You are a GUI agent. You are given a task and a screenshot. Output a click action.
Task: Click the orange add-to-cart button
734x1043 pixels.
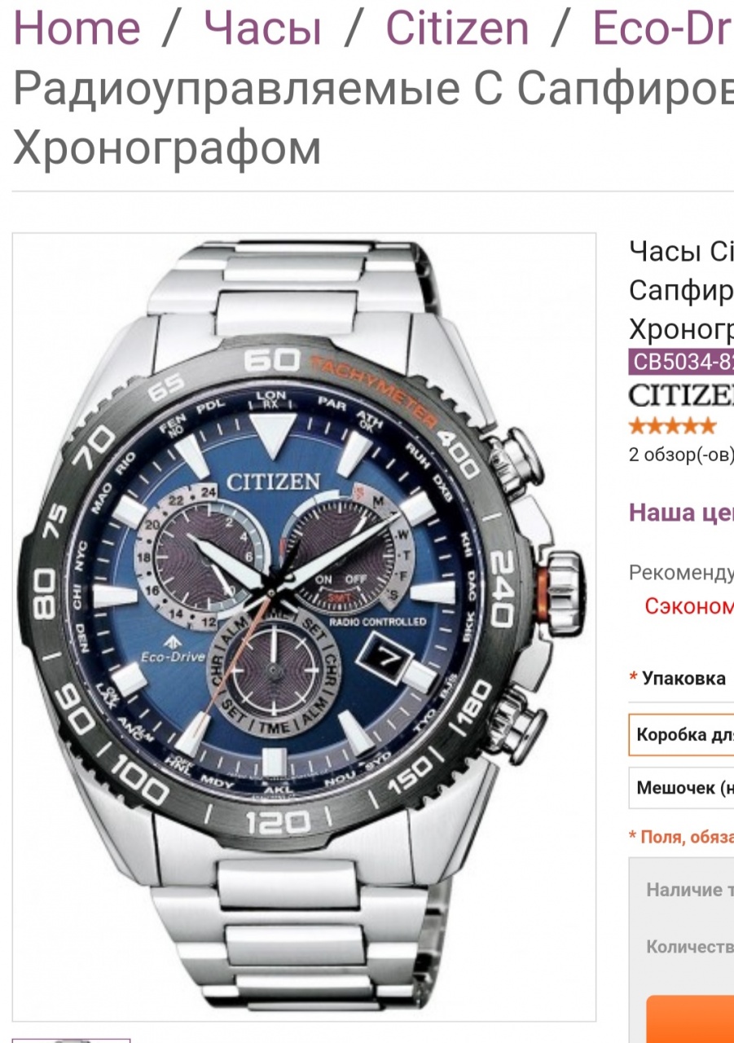click(690, 1019)
